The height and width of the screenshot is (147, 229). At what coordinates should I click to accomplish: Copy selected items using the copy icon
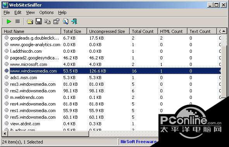pyautogui.click(x=47, y=22)
